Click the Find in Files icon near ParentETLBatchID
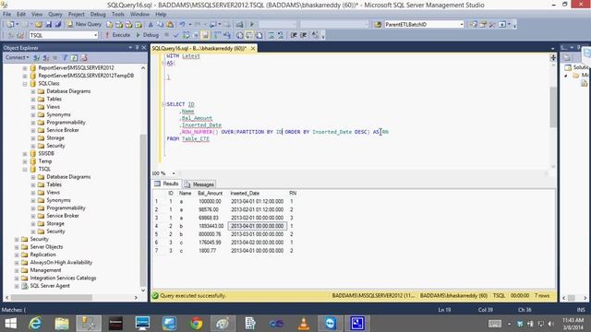The width and height of the screenshot is (591, 332). (x=378, y=25)
